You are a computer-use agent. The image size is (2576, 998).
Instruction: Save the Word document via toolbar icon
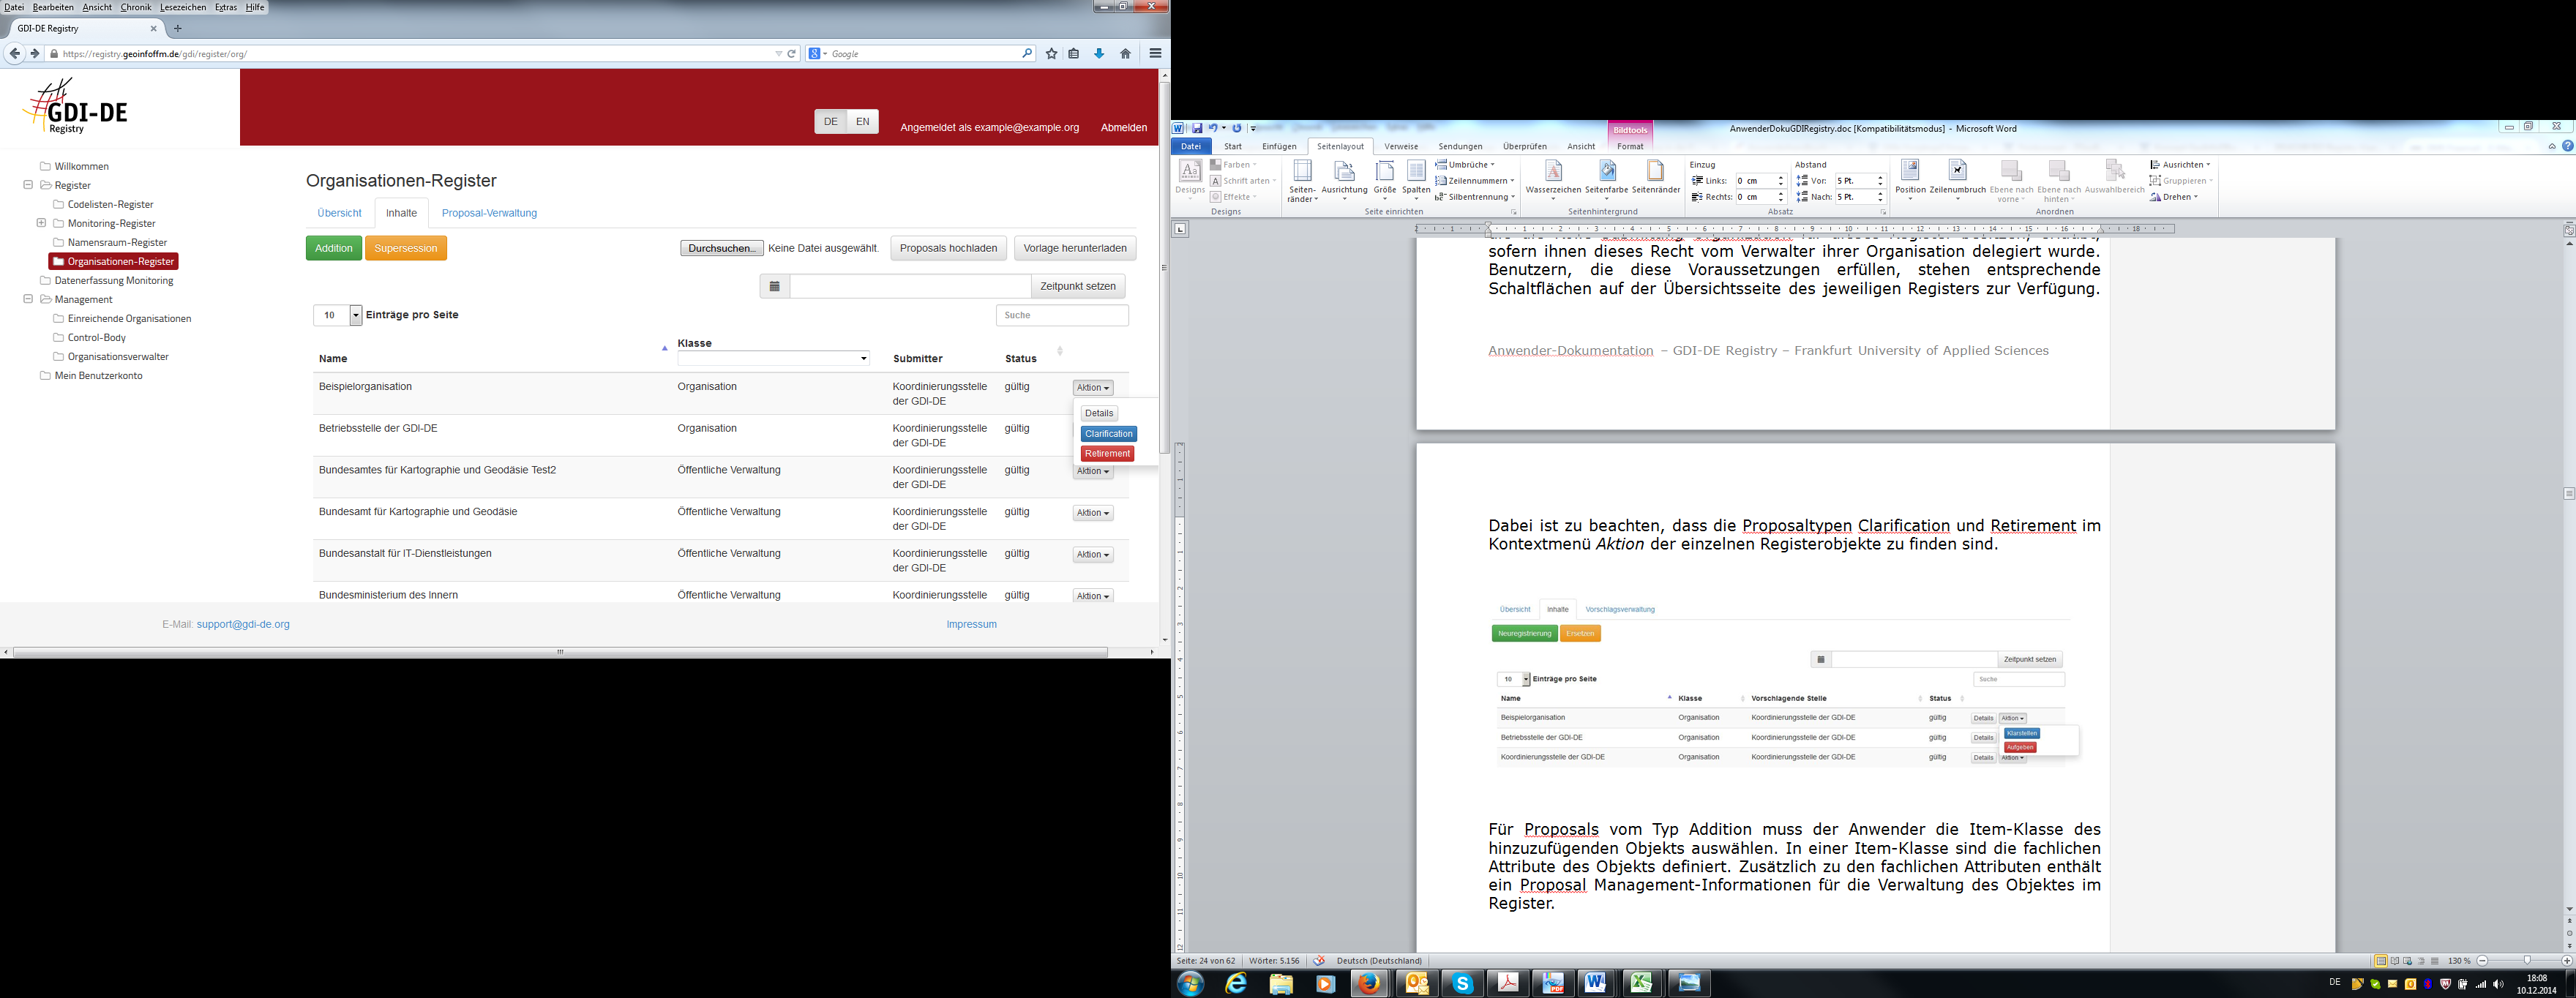(1197, 128)
